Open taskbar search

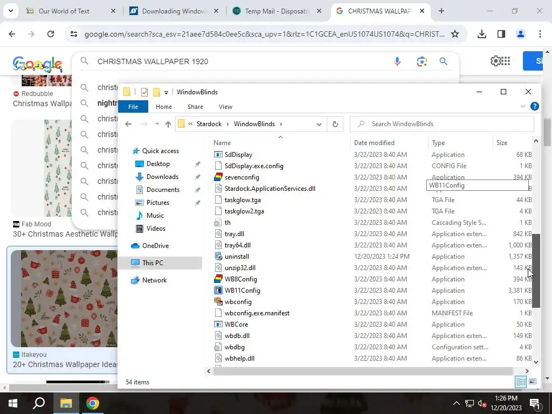pos(39,403)
